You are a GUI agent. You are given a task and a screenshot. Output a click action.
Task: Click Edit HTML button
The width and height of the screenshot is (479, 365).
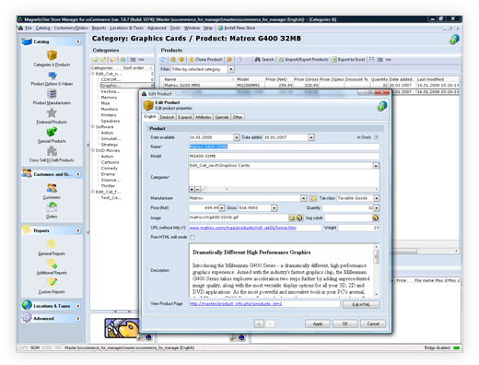tap(361, 304)
